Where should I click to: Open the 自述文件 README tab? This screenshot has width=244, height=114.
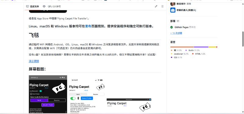pyautogui.click(x=32, y=6)
